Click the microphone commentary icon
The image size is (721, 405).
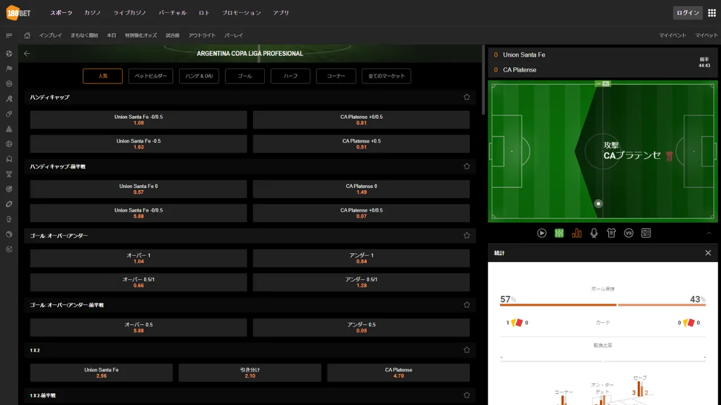(x=594, y=233)
